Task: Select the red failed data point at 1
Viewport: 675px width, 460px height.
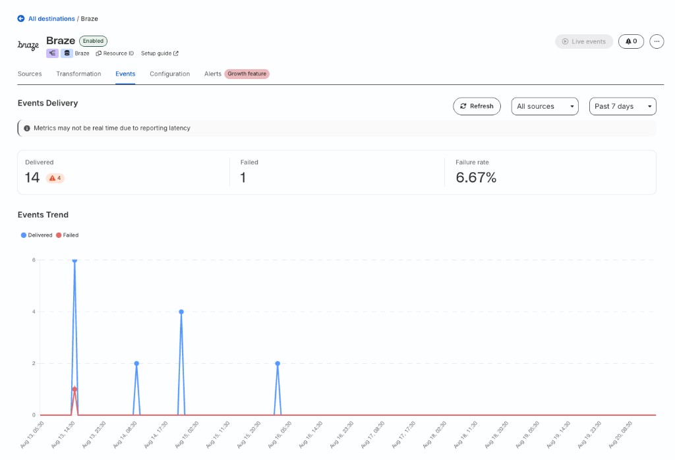Action: (74, 389)
